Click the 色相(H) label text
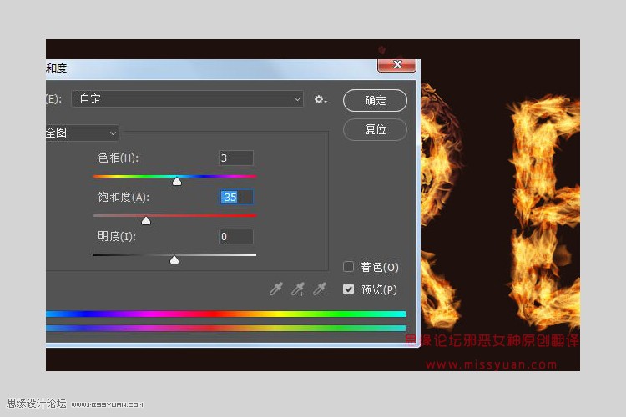 point(119,158)
